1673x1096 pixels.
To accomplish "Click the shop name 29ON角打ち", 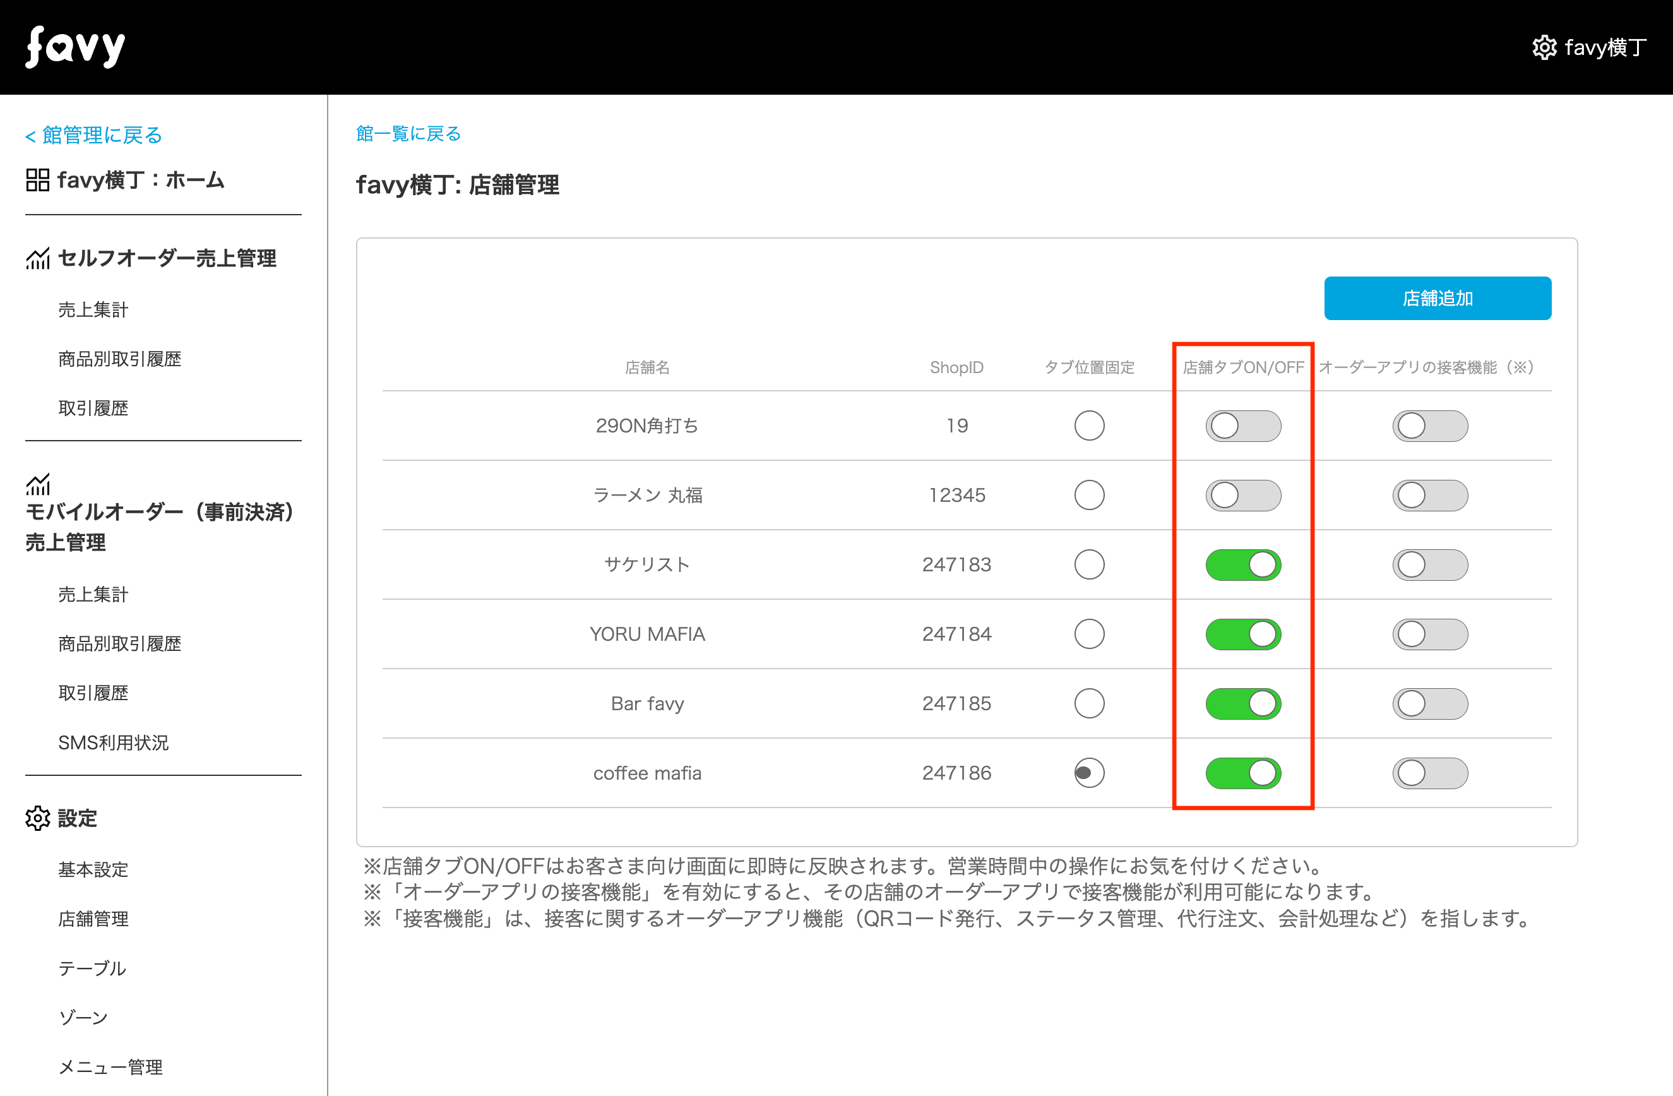I will pos(646,426).
